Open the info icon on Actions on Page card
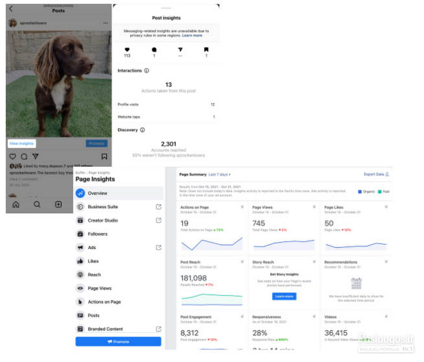 (242, 207)
